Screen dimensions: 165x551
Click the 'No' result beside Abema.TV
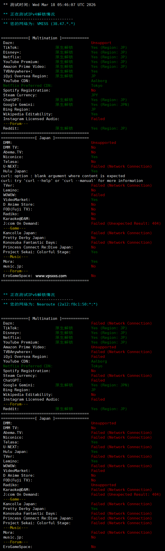(93, 152)
